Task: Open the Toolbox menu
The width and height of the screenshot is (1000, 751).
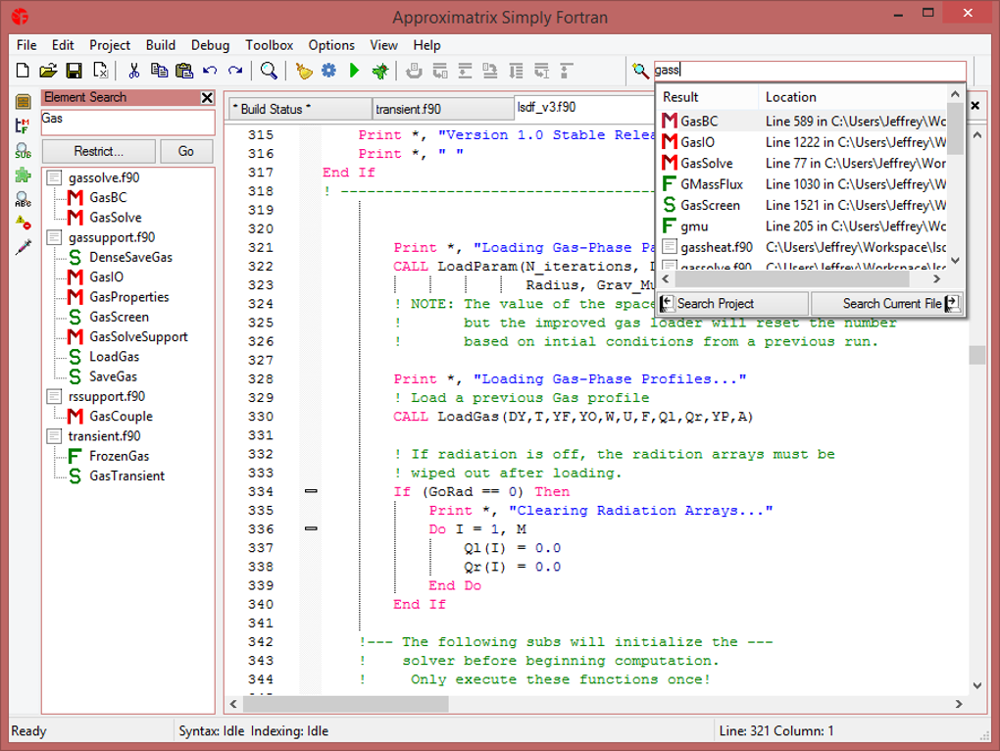Action: tap(269, 45)
